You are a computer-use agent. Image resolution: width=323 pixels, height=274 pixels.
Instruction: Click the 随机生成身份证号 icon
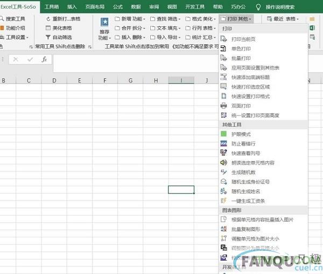pyautogui.click(x=223, y=182)
